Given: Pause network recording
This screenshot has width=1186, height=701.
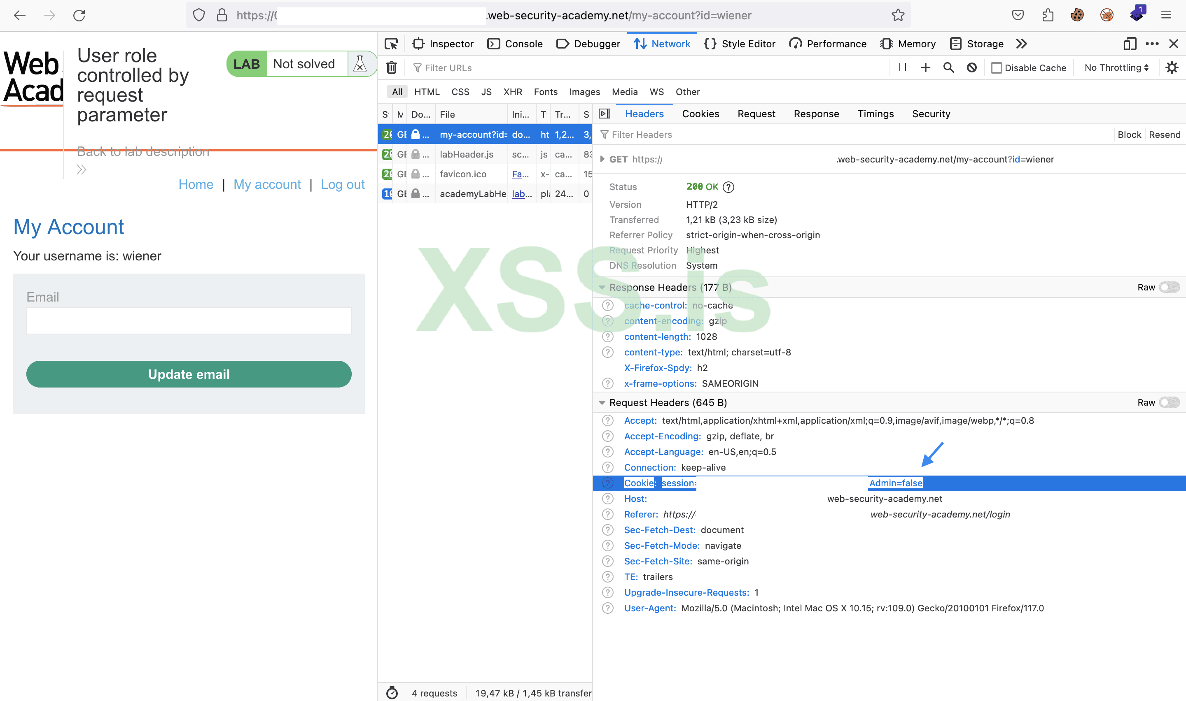Looking at the screenshot, I should [x=902, y=67].
